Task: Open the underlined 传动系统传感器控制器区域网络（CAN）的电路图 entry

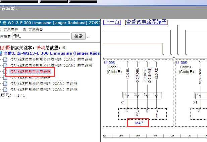Action: [51, 59]
